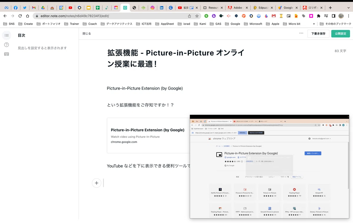Share this page from address bar
The width and height of the screenshot is (353, 223).
click(x=189, y=16)
